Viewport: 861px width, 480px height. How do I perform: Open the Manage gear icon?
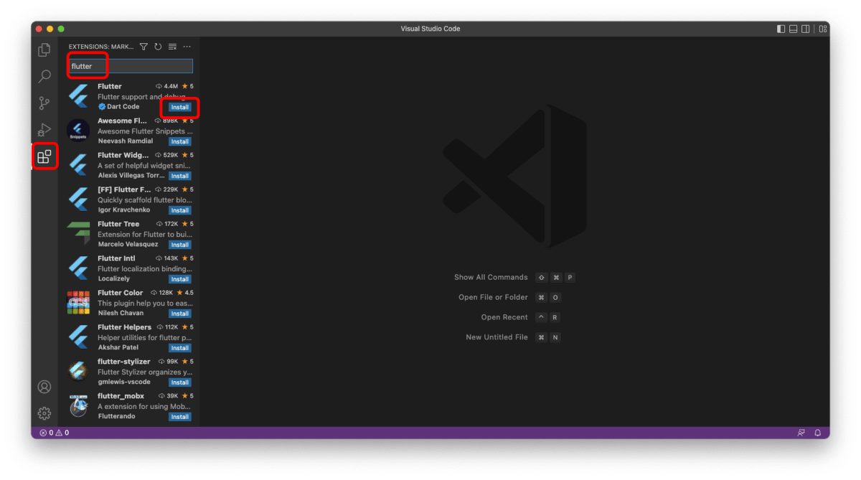[44, 413]
